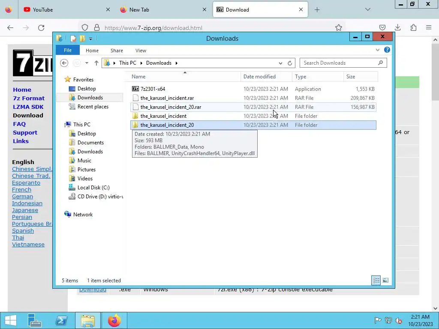
Task: Click Explorer Help question mark icon
Action: (387, 50)
